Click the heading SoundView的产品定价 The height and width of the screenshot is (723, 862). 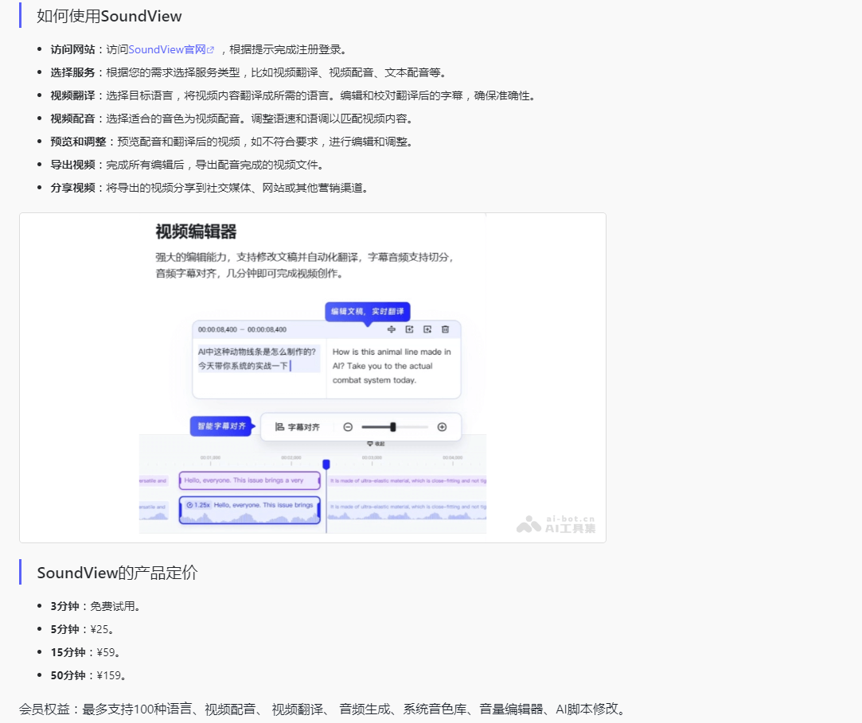point(117,573)
